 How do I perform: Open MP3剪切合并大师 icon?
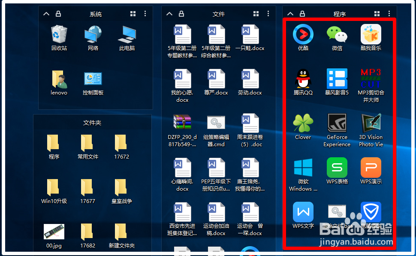371,79
